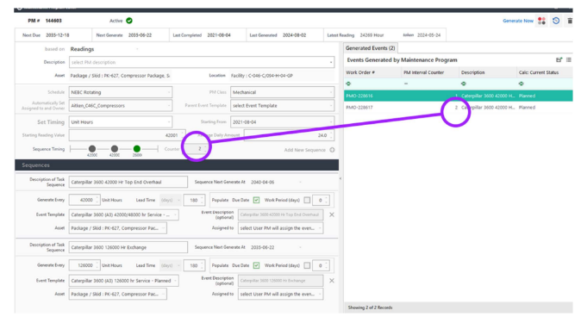
Task: Click the trash delete icon
Action: click(x=570, y=21)
